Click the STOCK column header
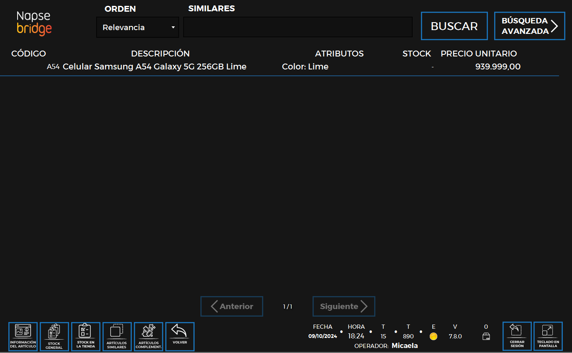Viewport: 572px width, 353px height. (x=417, y=54)
